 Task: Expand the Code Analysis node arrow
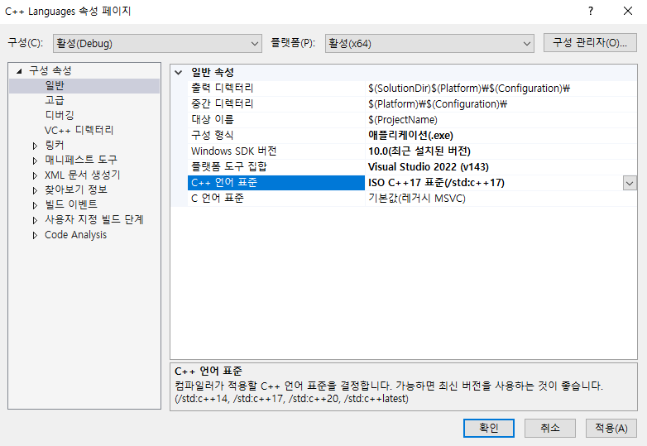click(x=35, y=235)
